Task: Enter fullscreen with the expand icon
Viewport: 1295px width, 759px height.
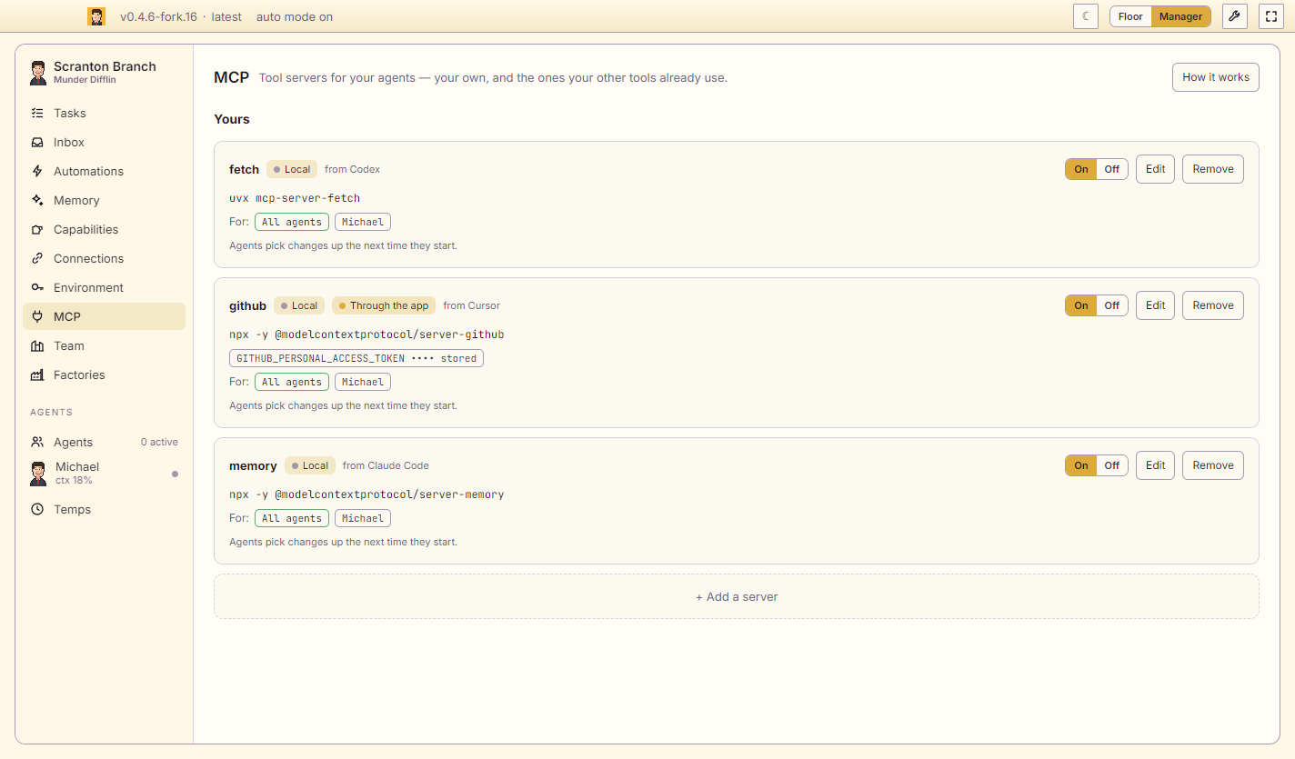Action: coord(1271,16)
